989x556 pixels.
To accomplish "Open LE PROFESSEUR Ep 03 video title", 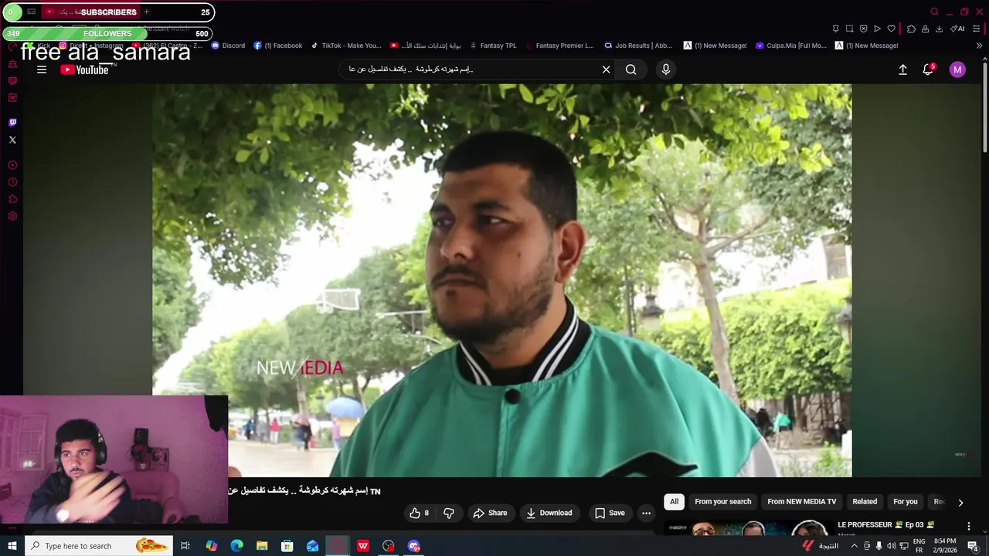I will [885, 525].
